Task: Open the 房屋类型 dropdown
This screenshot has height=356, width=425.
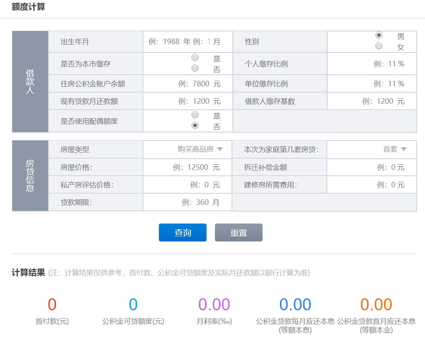Action: coord(200,150)
